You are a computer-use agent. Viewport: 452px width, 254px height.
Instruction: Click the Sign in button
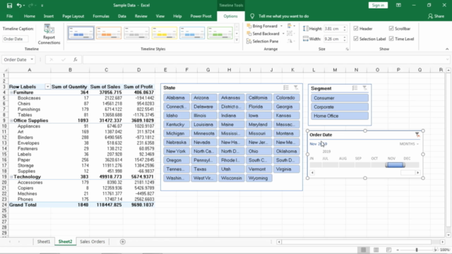(x=378, y=5)
